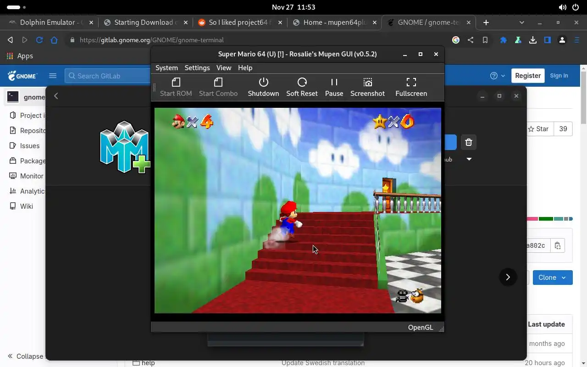Viewport: 587px width, 367px height.
Task: Click the Apps bookmarks shortcut
Action: click(20, 56)
